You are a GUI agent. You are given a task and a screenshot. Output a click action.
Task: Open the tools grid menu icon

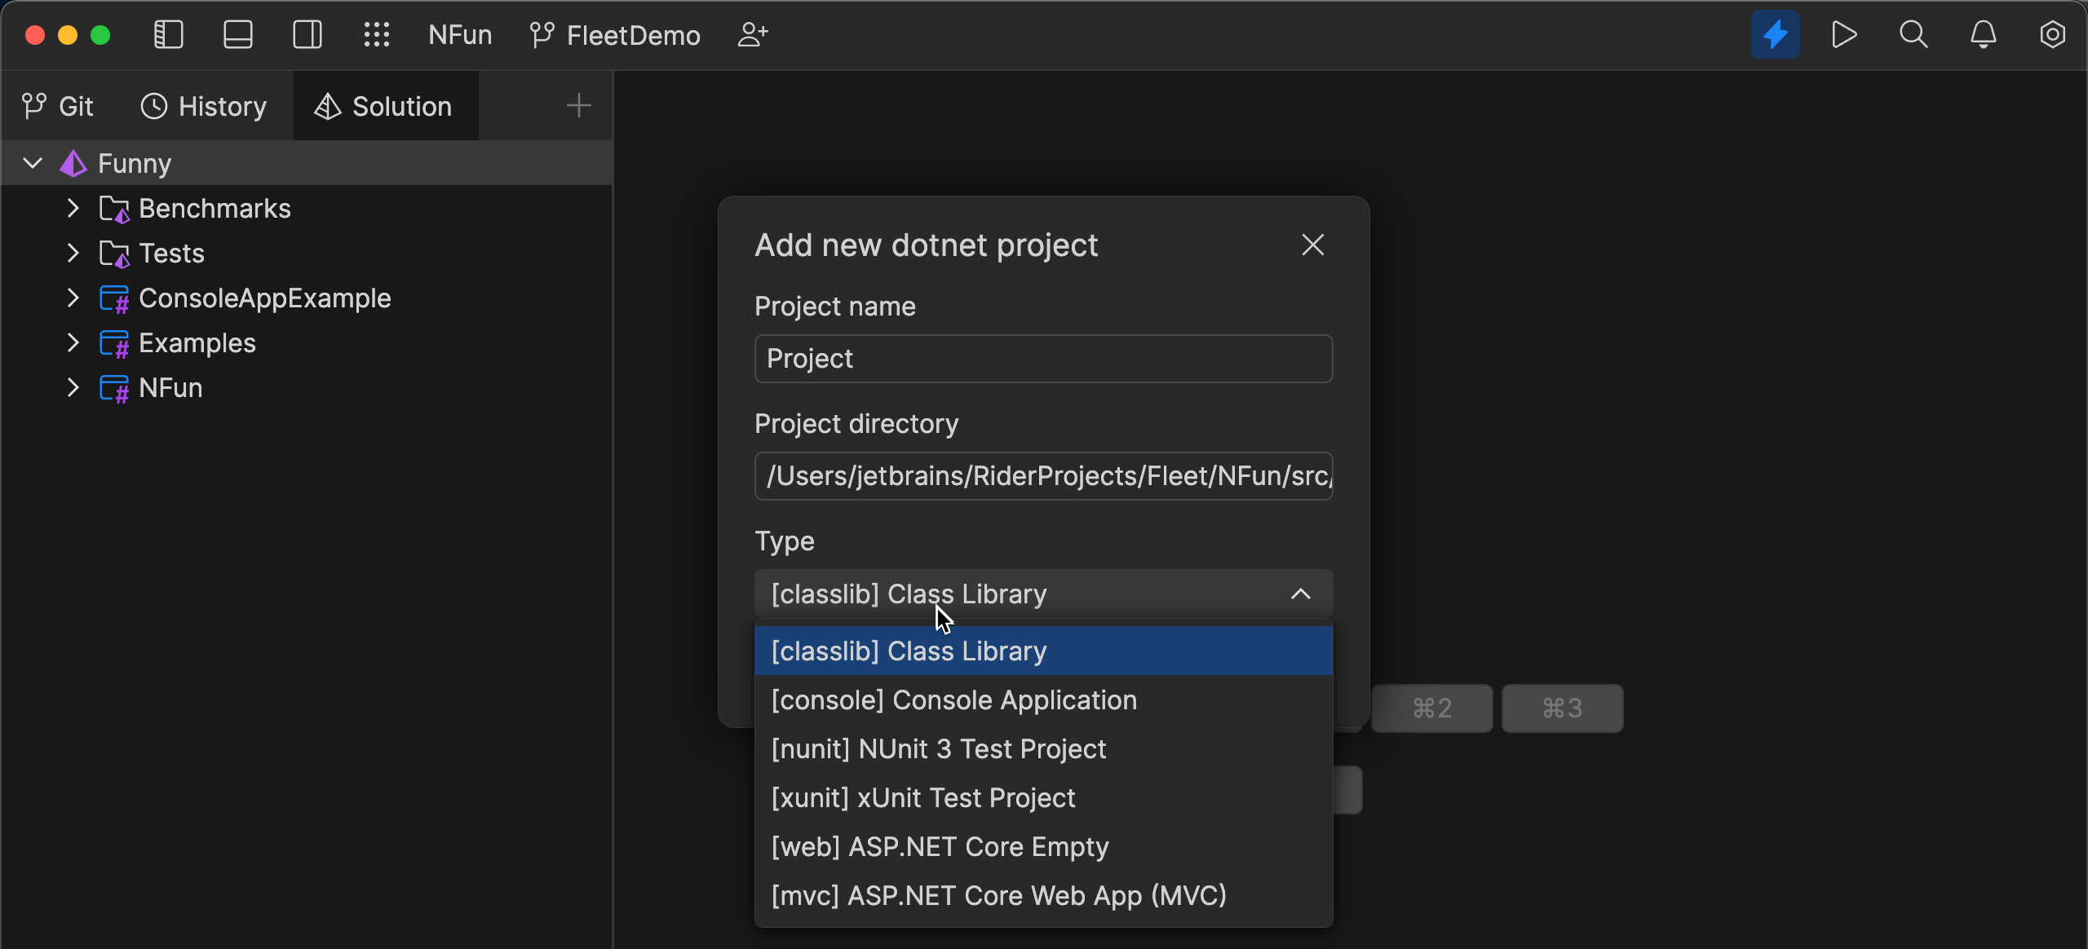pos(377,35)
